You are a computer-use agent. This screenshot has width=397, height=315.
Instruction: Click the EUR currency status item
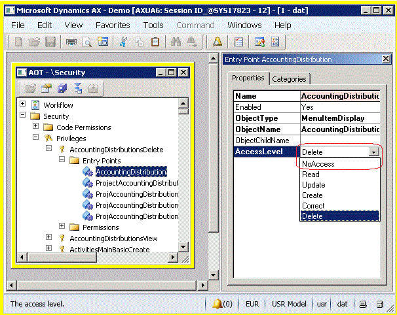click(x=252, y=304)
